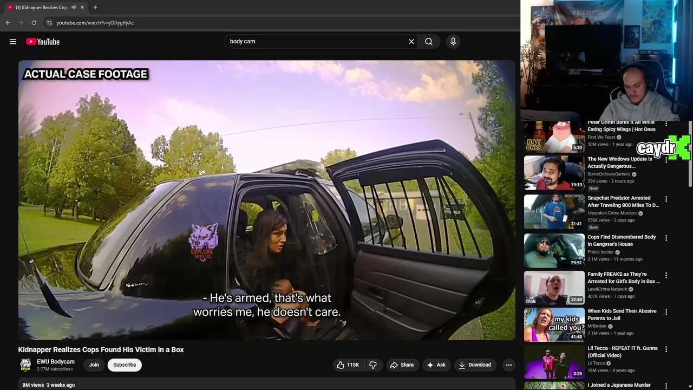Like the video with thumbs up
The width and height of the screenshot is (693, 390).
point(348,365)
